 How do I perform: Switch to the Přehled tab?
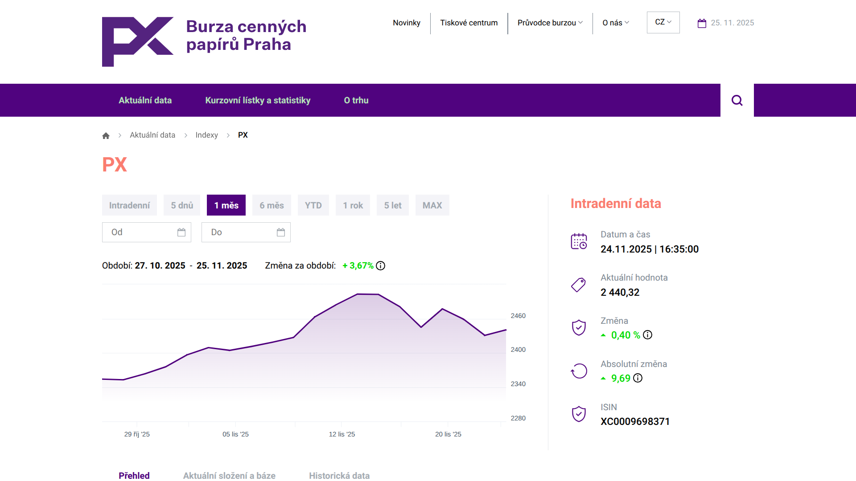point(134,475)
